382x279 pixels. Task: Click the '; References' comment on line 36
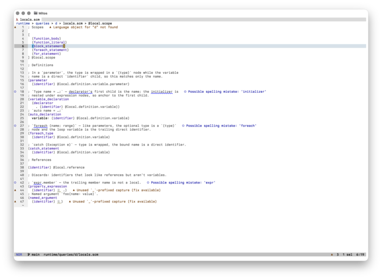[40, 160]
